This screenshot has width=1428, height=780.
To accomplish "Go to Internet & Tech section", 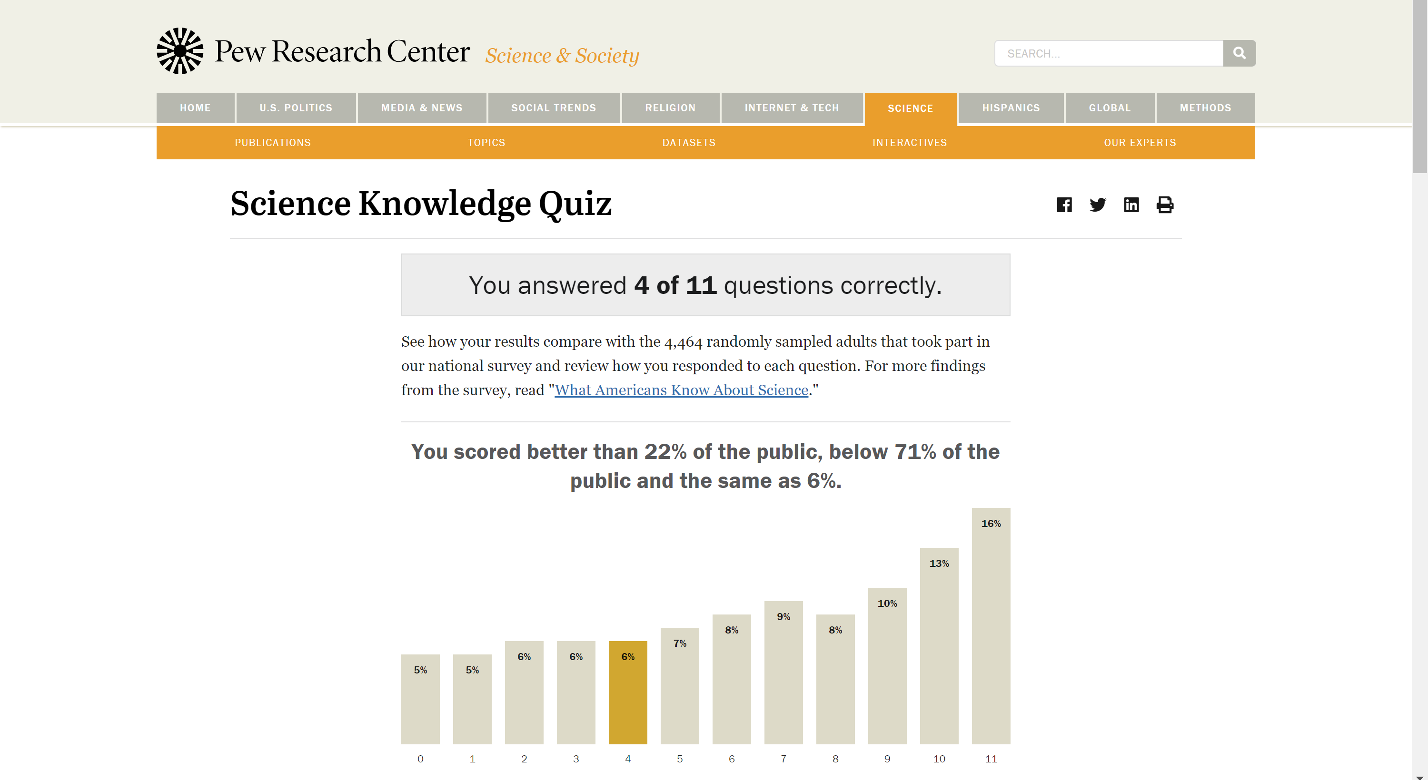I will 792,108.
